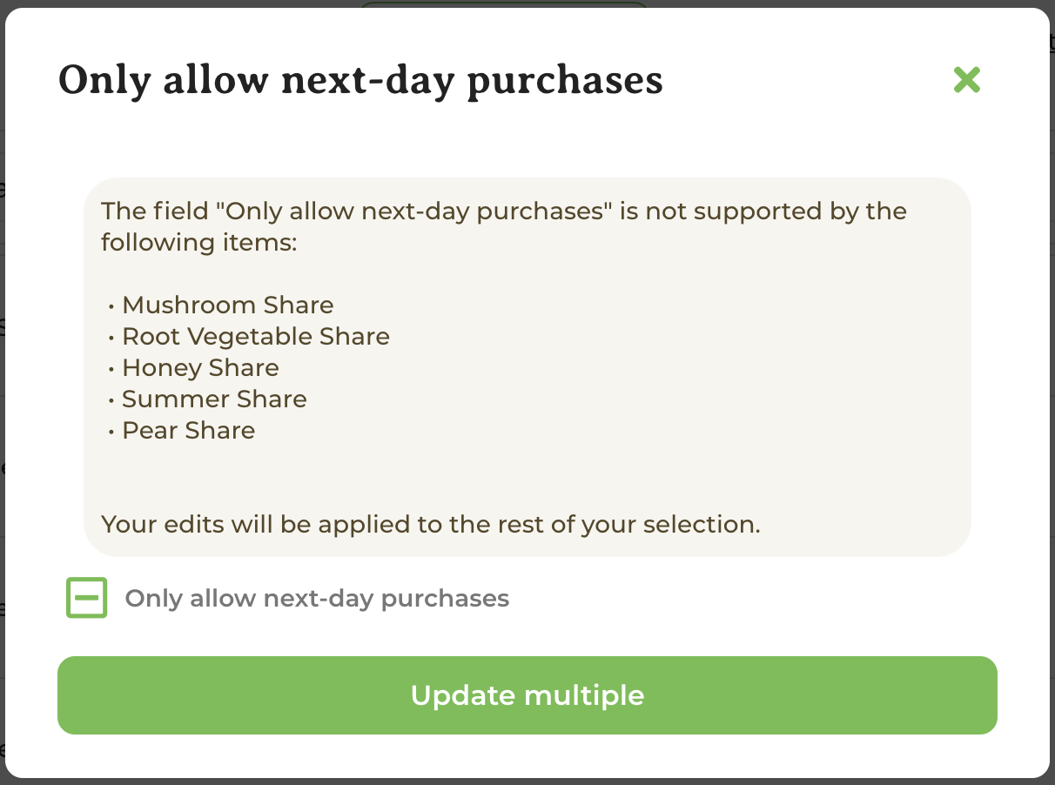Click the 'following items:' text line

point(199,242)
